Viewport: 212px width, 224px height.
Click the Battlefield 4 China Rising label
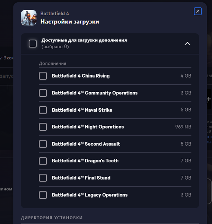[x=81, y=76]
